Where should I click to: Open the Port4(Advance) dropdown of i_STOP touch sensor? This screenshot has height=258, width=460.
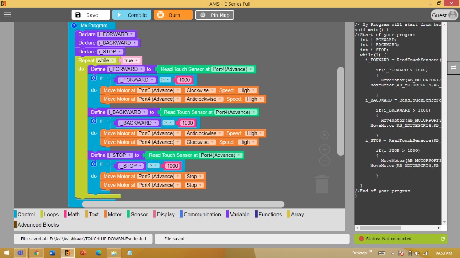(221, 155)
